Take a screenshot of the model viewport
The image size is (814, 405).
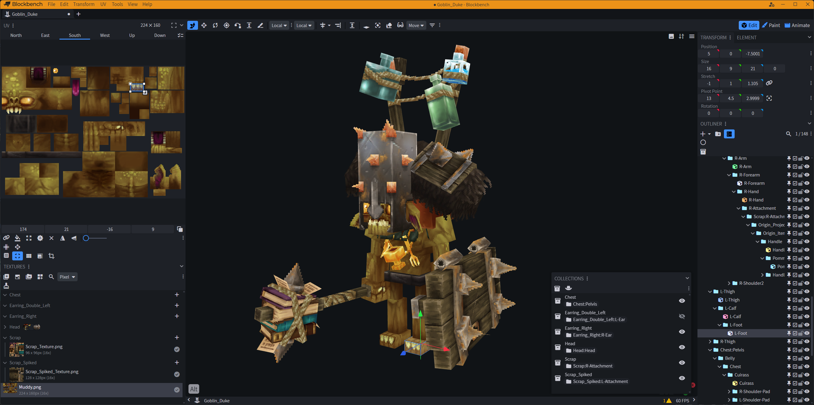tap(671, 36)
